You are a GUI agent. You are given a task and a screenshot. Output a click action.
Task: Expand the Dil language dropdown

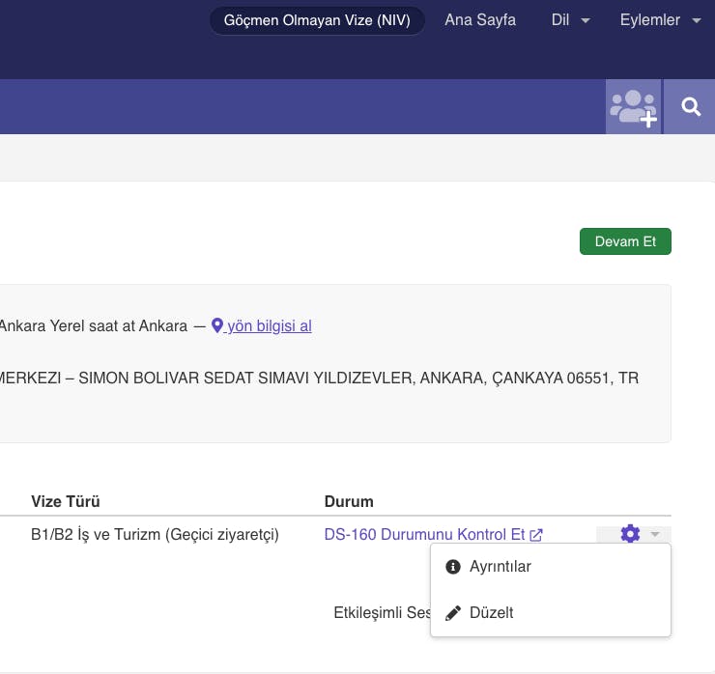tap(570, 20)
